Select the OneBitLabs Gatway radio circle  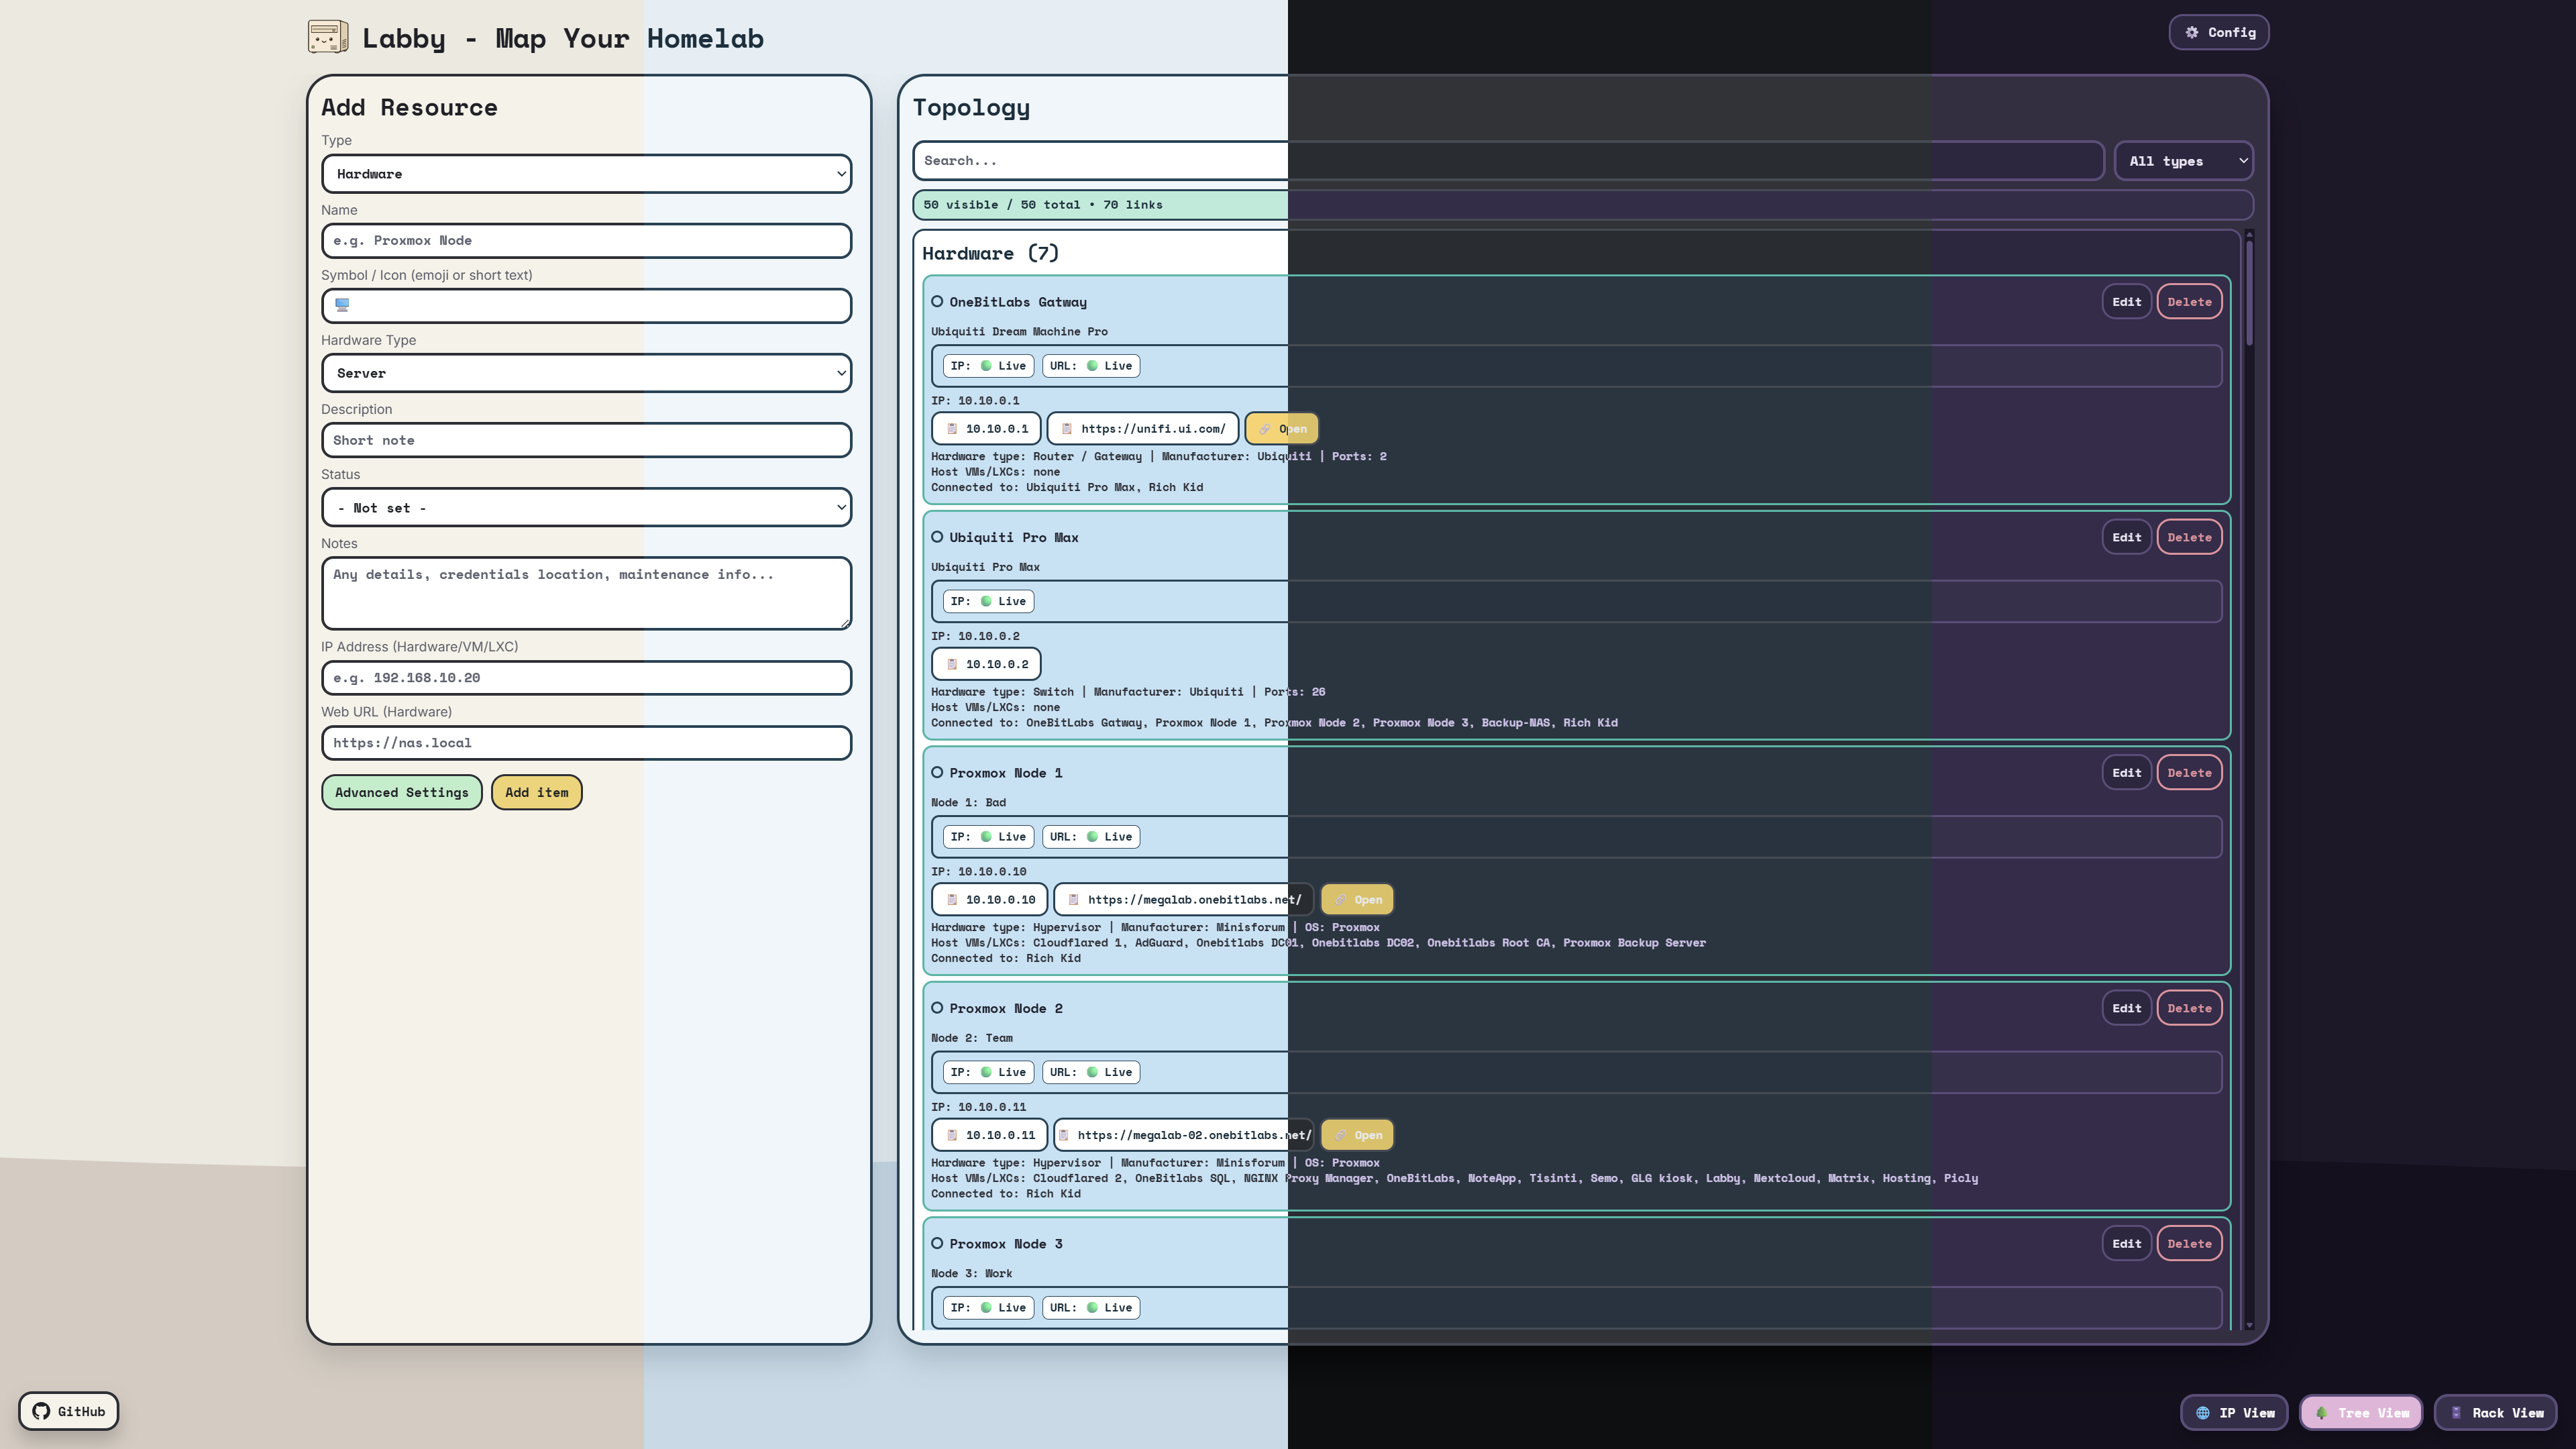[x=937, y=302]
